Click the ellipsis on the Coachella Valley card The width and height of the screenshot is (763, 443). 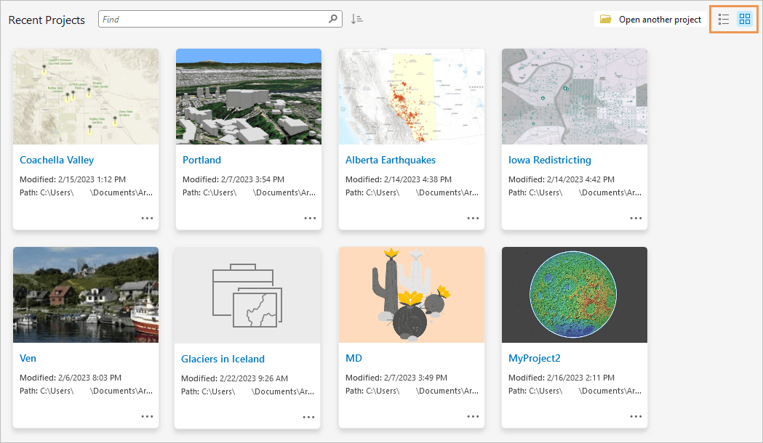coord(147,217)
